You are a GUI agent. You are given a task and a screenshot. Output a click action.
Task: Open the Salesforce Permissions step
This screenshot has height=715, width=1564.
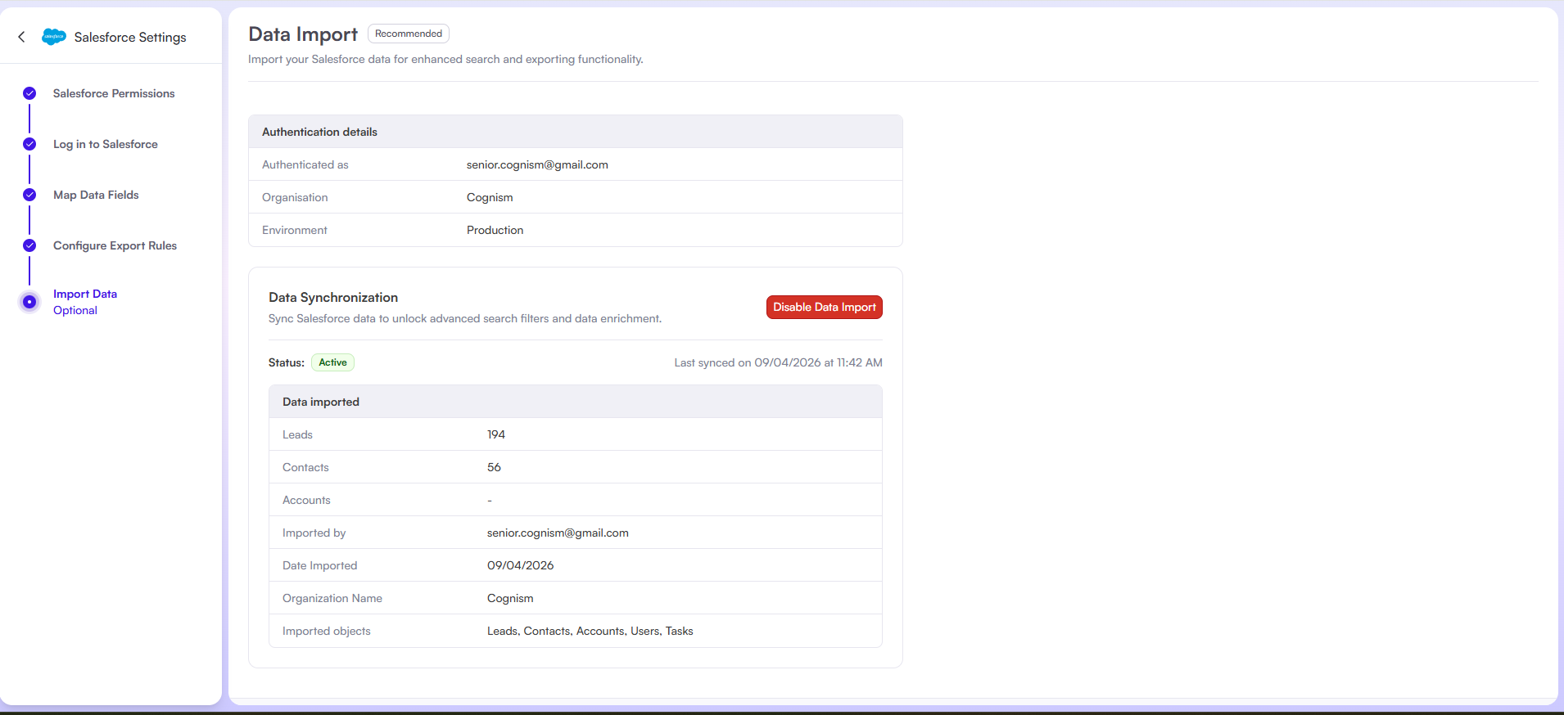pos(114,93)
